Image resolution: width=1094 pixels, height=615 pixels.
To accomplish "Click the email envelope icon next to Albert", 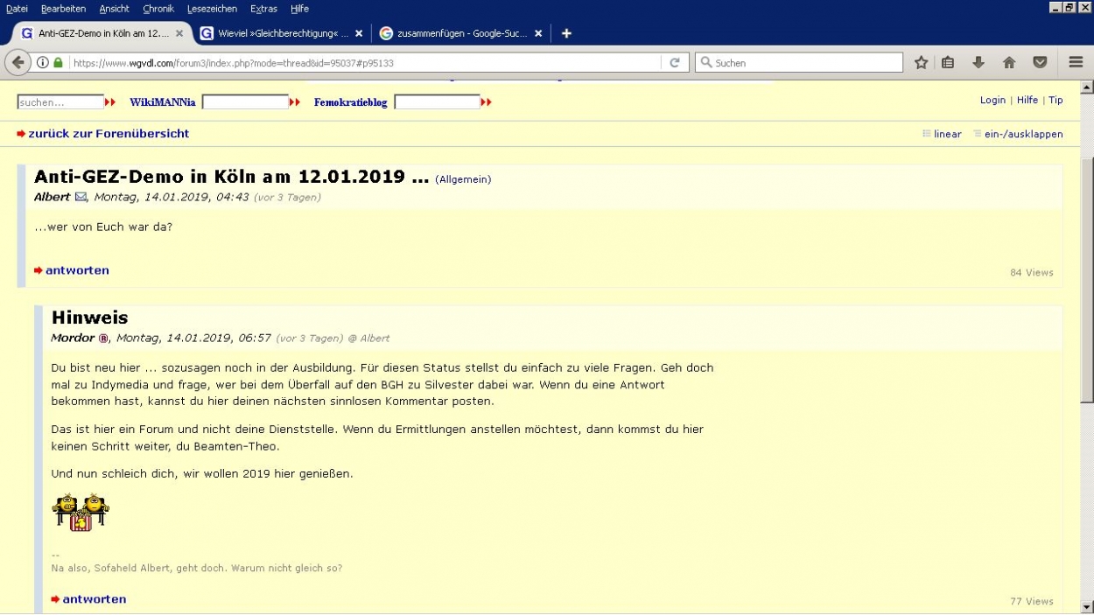I will coord(81,198).
